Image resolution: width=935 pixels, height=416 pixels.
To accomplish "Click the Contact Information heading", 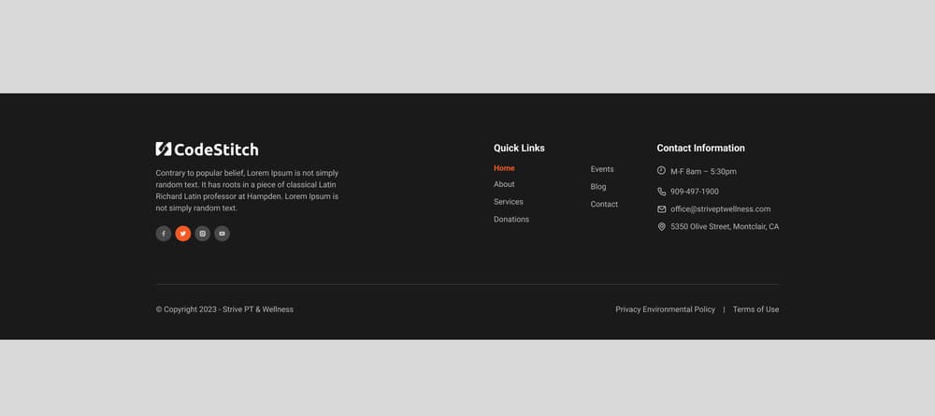I will [x=700, y=148].
